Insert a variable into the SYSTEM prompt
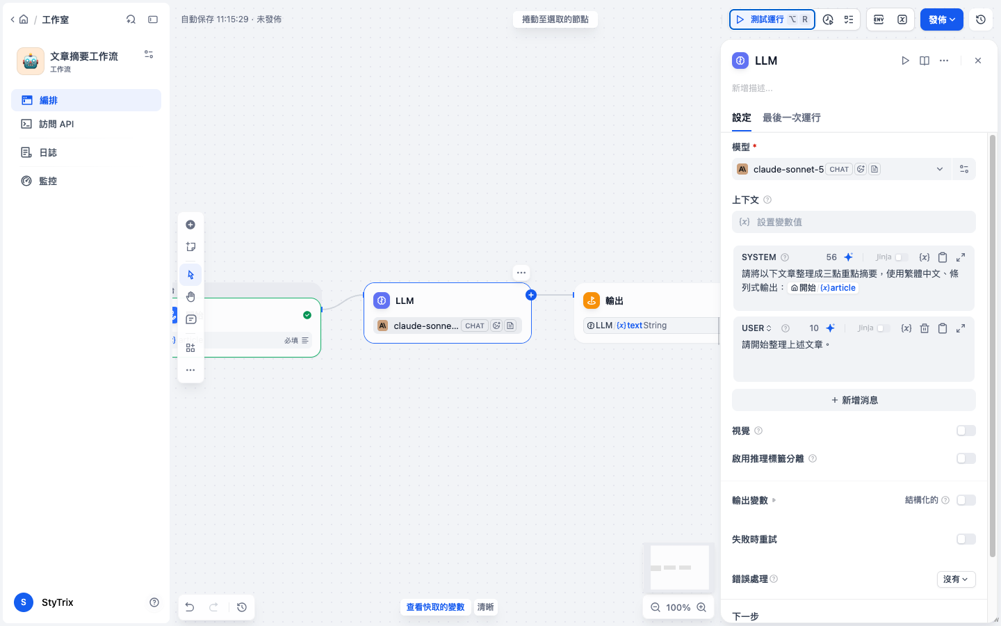This screenshot has width=1001, height=626. tap(925, 257)
